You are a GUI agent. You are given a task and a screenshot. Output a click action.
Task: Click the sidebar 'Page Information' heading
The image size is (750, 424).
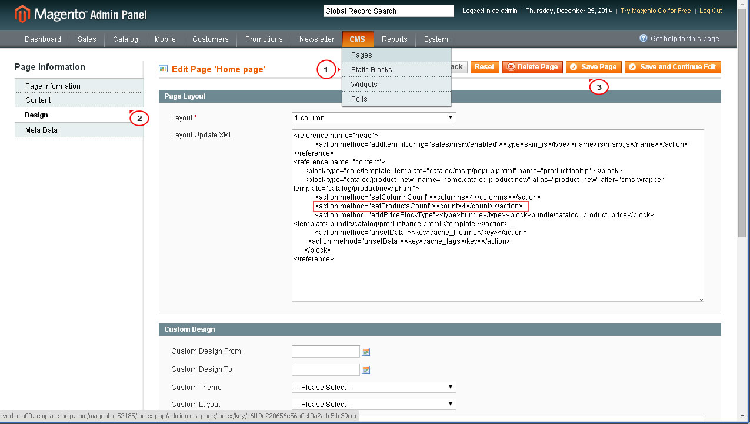point(50,67)
